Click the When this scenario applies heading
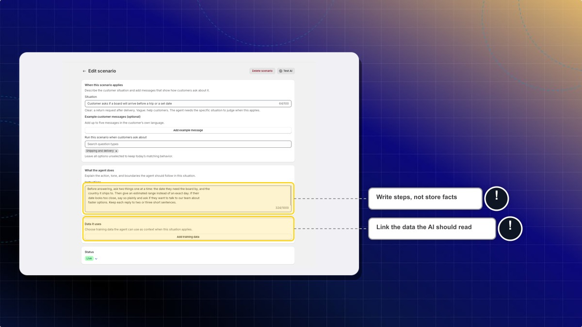The image size is (582, 327). (x=104, y=85)
